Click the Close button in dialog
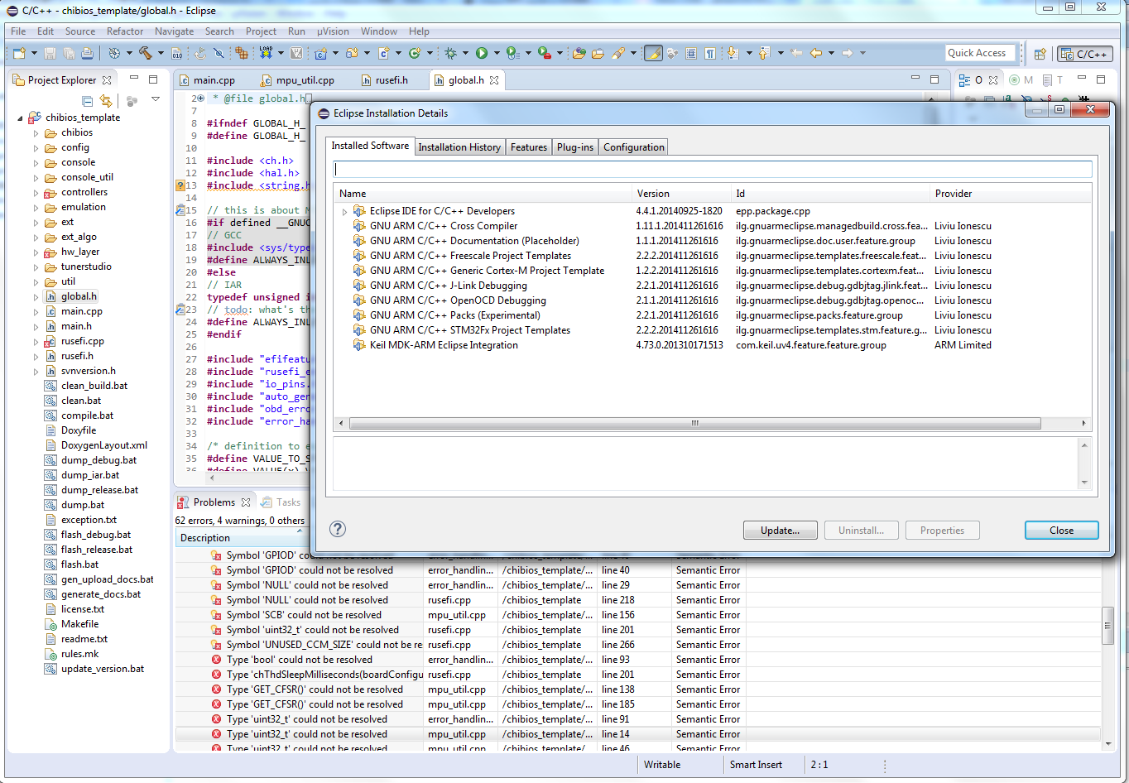Image resolution: width=1129 pixels, height=783 pixels. click(1061, 531)
